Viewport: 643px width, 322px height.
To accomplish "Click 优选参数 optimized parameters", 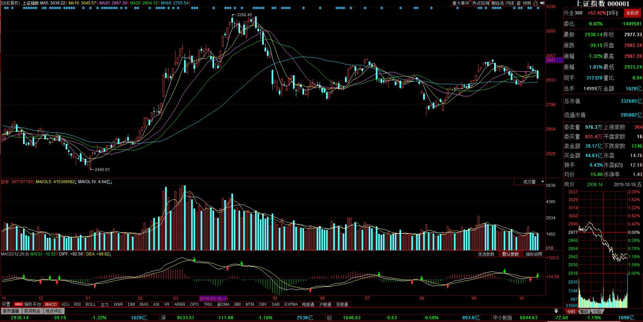I will (x=486, y=254).
